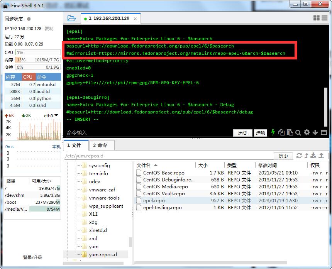Select the udev folder

tap(95, 182)
